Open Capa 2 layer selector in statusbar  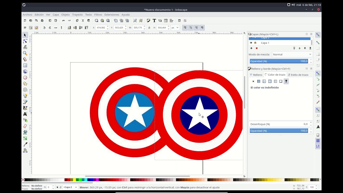[70, 187]
